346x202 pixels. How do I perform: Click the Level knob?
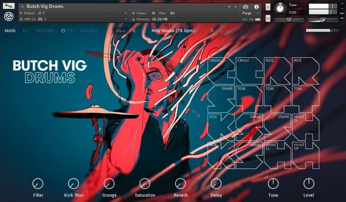point(309,184)
